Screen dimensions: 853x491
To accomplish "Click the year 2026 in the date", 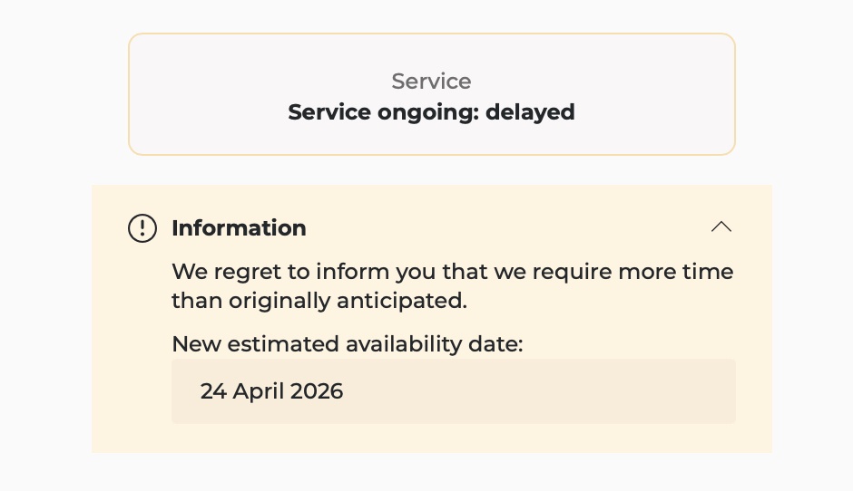I will [318, 391].
